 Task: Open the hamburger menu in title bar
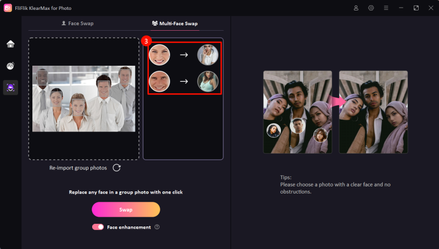386,8
